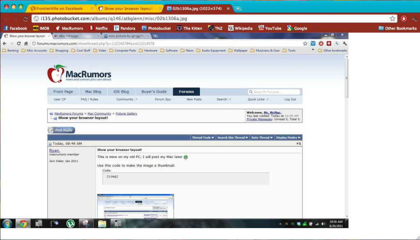
Task: Click the home icon in the inner browser toolbar
Action: tap(26, 43)
